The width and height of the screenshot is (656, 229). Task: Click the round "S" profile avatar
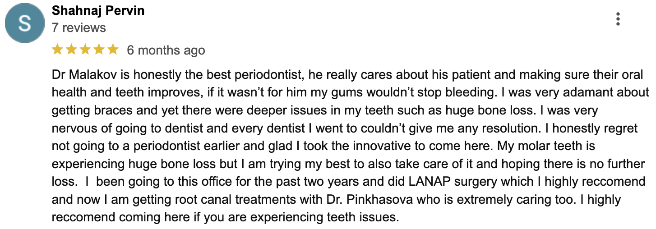coord(24,23)
